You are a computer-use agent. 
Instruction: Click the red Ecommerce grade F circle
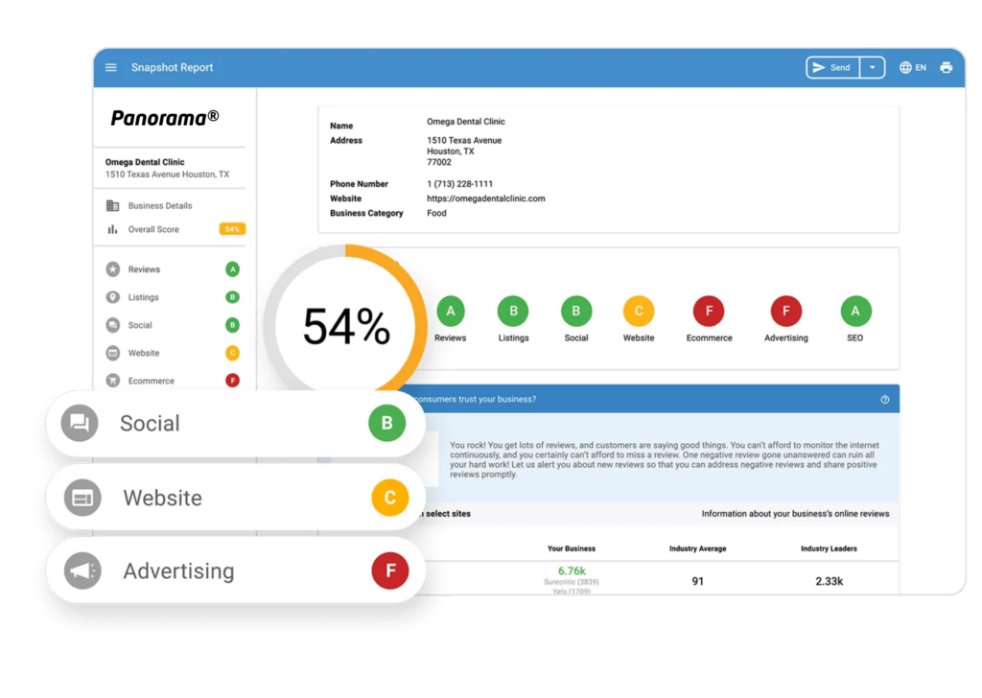point(709,311)
